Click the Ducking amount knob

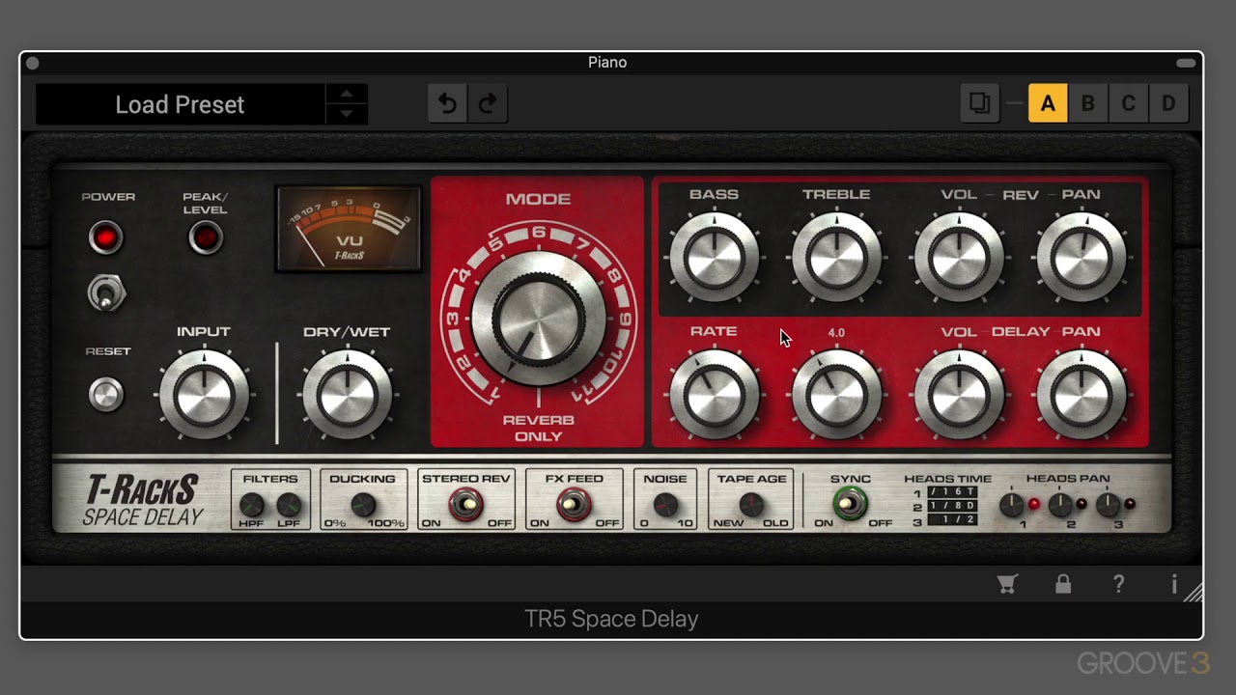pos(363,504)
